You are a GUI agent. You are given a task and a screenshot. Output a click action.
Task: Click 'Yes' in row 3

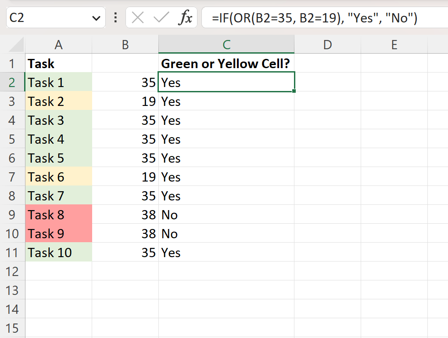tap(226, 101)
